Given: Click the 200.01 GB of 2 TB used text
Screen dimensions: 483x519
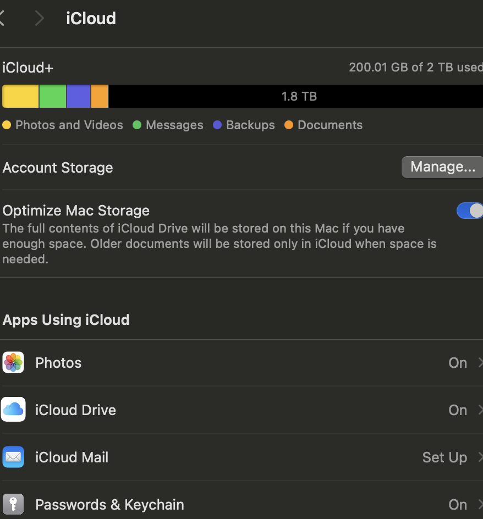Looking at the screenshot, I should tap(416, 67).
